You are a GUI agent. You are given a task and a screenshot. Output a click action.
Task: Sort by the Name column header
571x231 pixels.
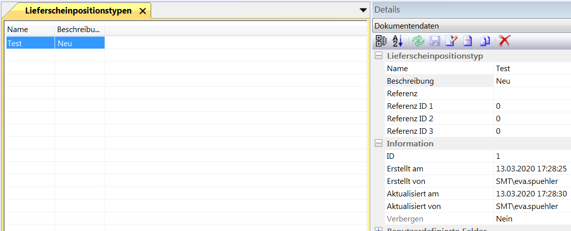[x=29, y=30]
